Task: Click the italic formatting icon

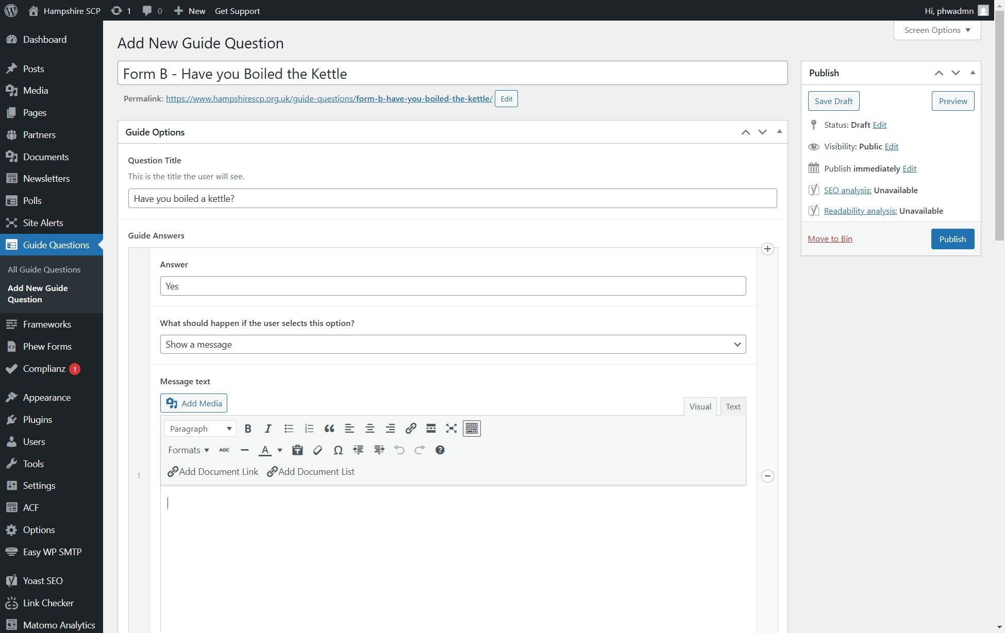Action: point(268,429)
